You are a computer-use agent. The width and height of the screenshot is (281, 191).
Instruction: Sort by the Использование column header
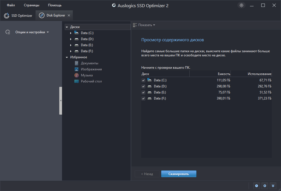[x=251, y=74]
